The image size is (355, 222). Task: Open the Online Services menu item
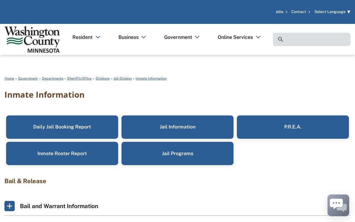point(235,37)
